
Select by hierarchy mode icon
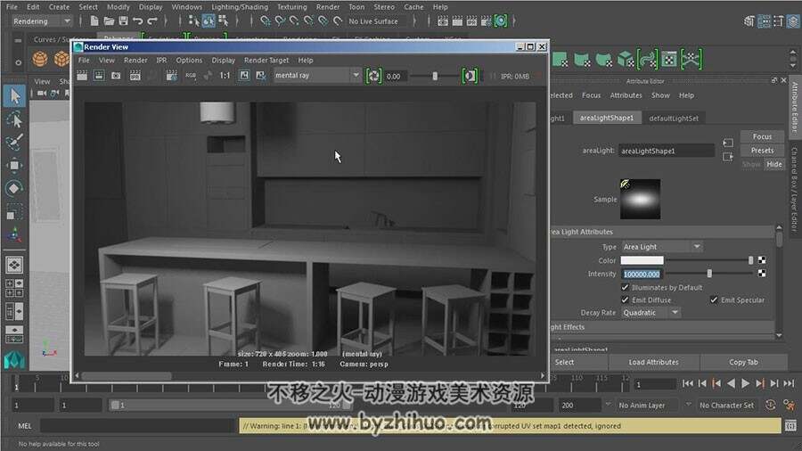(193, 21)
